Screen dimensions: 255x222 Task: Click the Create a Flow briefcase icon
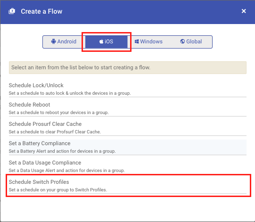[12, 11]
